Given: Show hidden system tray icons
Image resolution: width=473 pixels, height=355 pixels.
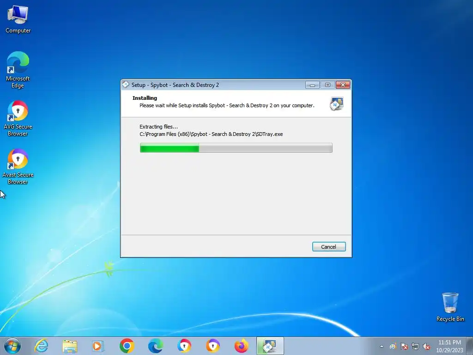Looking at the screenshot, I should [382, 346].
